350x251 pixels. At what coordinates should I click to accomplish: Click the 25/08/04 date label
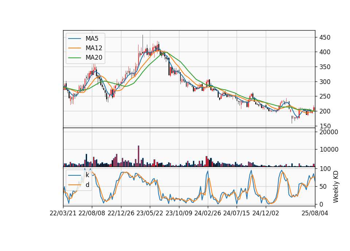tap(315, 213)
